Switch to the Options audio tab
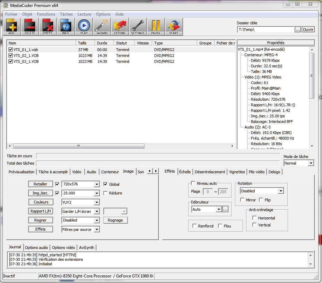 [36, 248]
